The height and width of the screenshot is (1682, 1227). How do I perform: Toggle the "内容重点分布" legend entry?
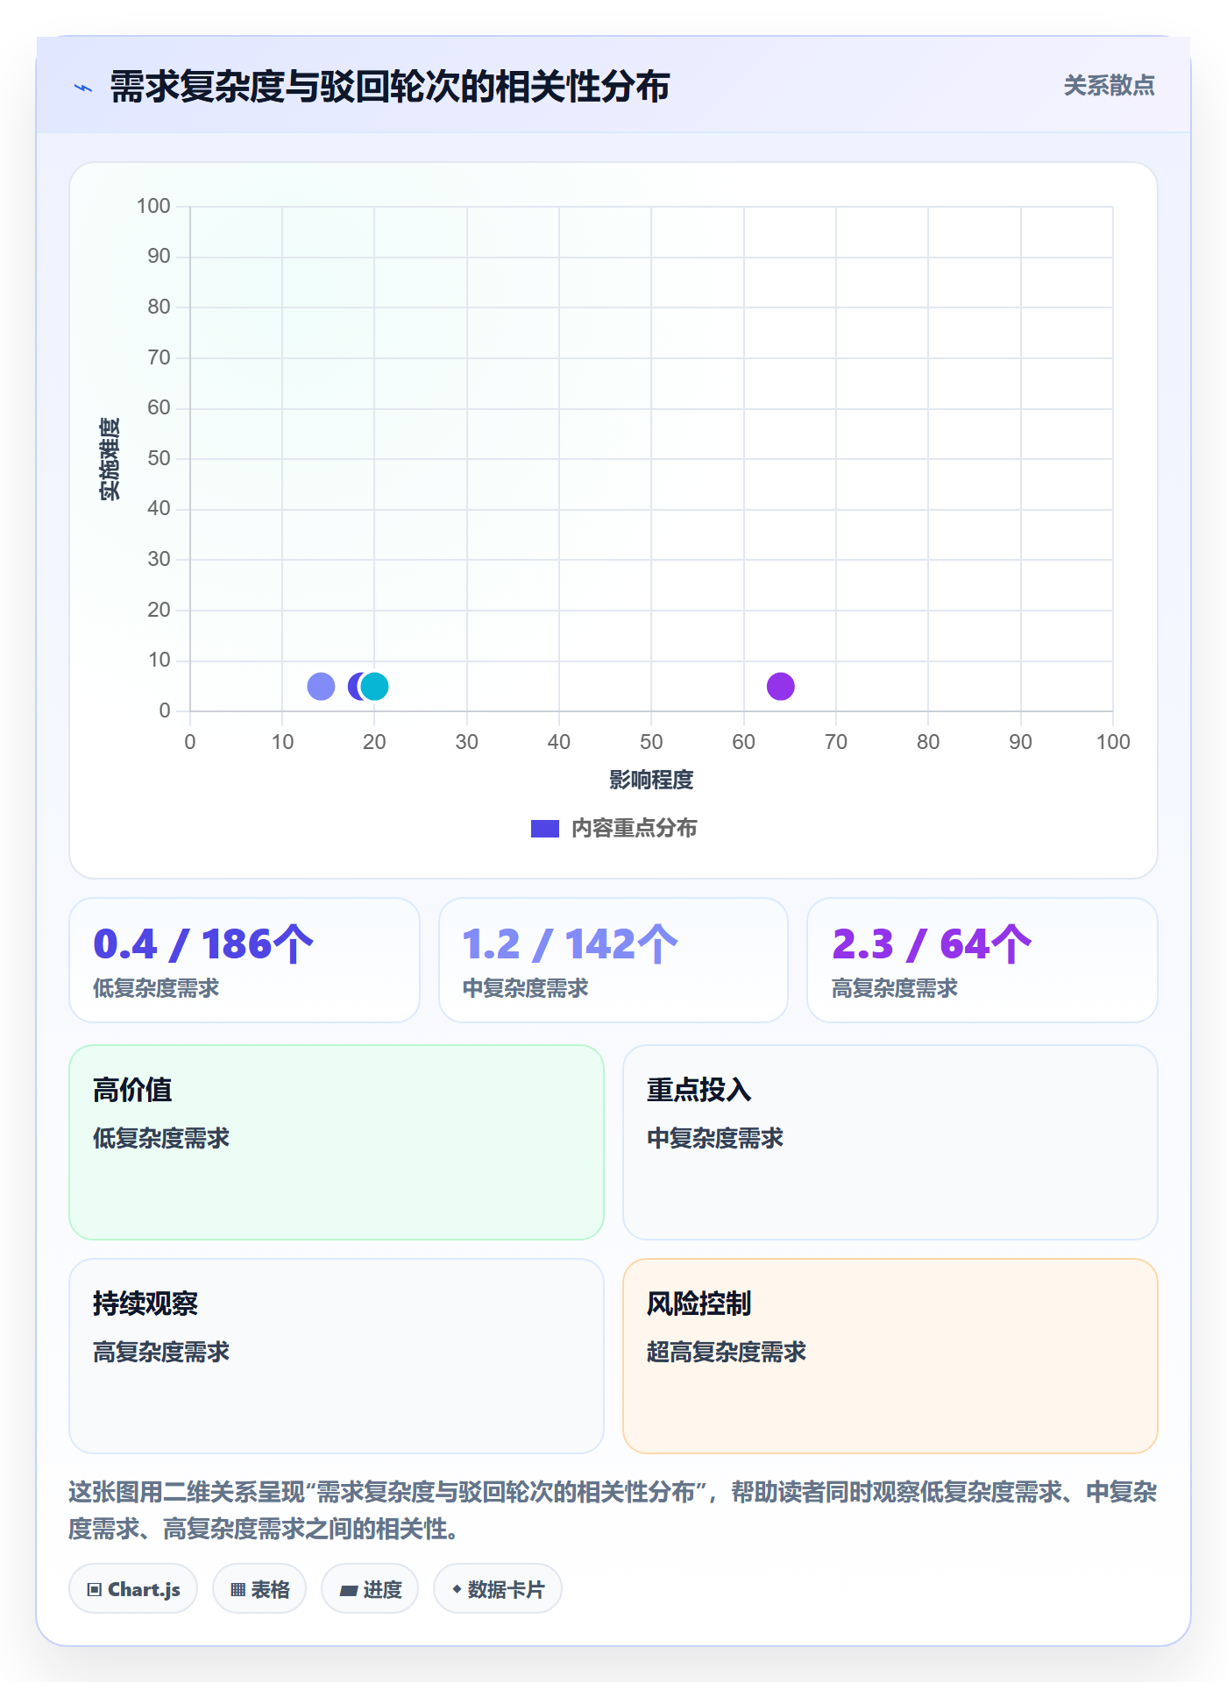(614, 828)
